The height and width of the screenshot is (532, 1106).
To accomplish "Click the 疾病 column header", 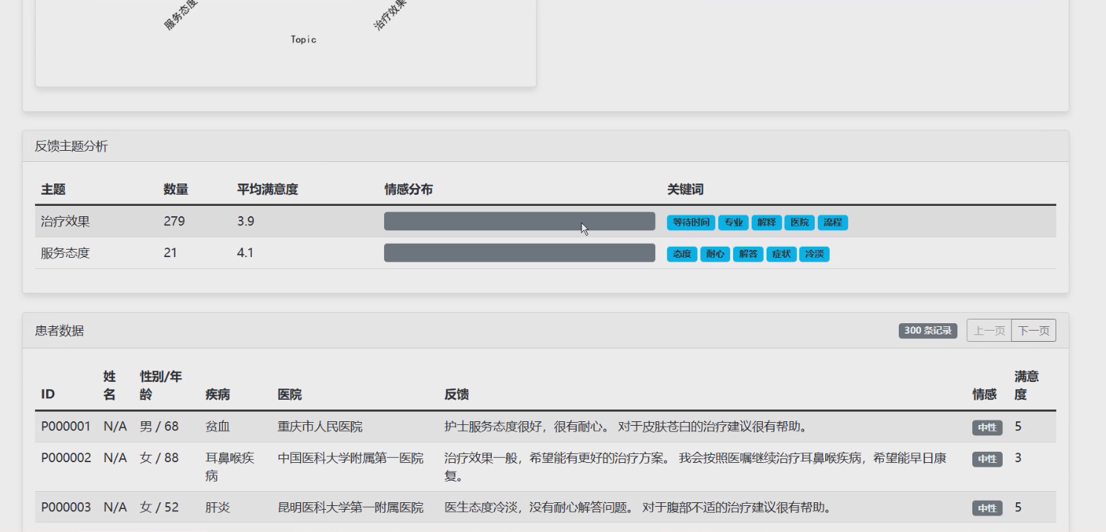I will [217, 395].
